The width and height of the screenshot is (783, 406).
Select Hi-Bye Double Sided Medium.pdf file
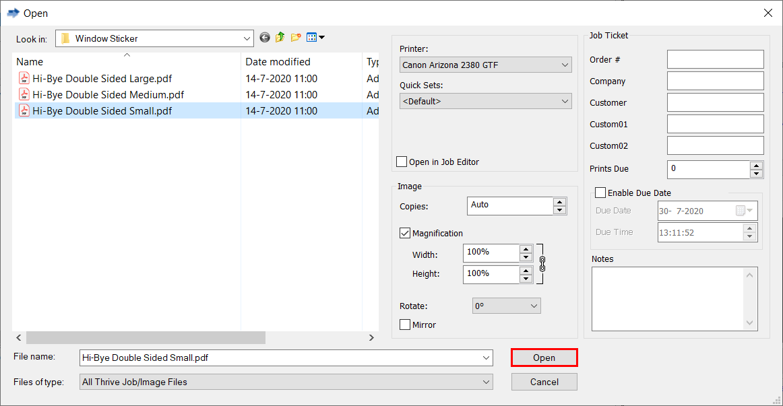click(x=108, y=95)
